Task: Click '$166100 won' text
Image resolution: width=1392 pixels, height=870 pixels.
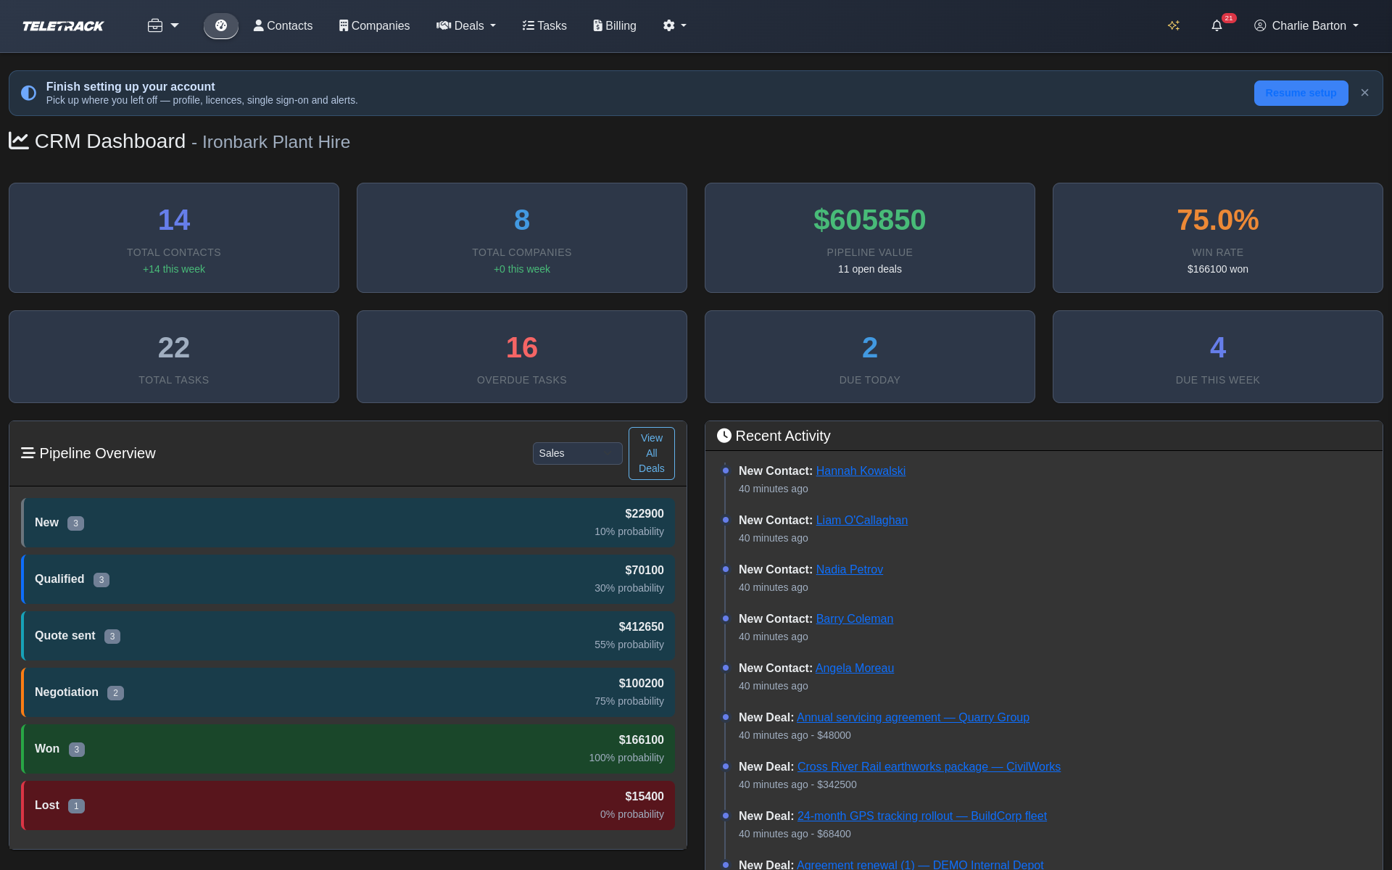Action: pos(1218,269)
